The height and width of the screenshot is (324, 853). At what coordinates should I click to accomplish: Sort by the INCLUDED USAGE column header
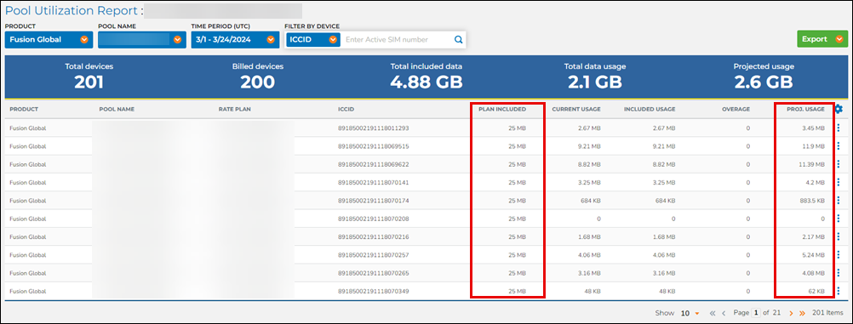[650, 109]
